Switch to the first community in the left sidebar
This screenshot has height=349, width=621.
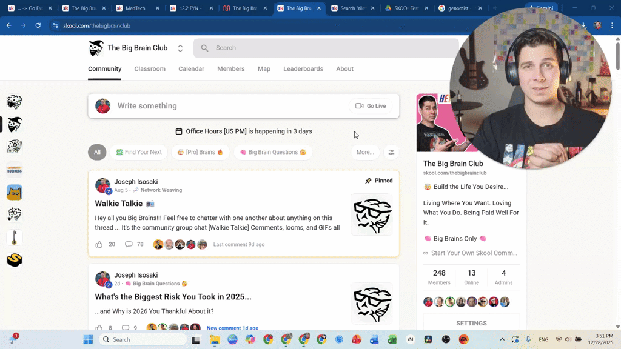click(x=15, y=102)
